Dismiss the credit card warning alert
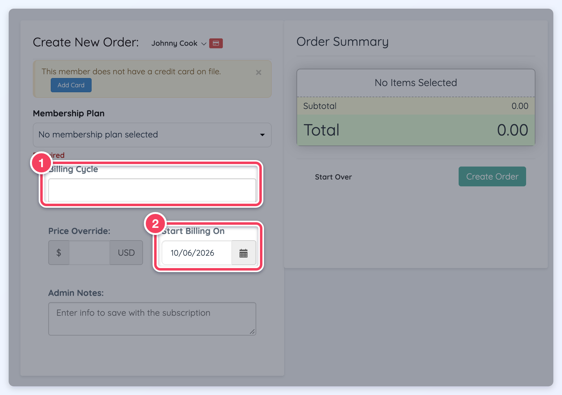562x395 pixels. [259, 72]
